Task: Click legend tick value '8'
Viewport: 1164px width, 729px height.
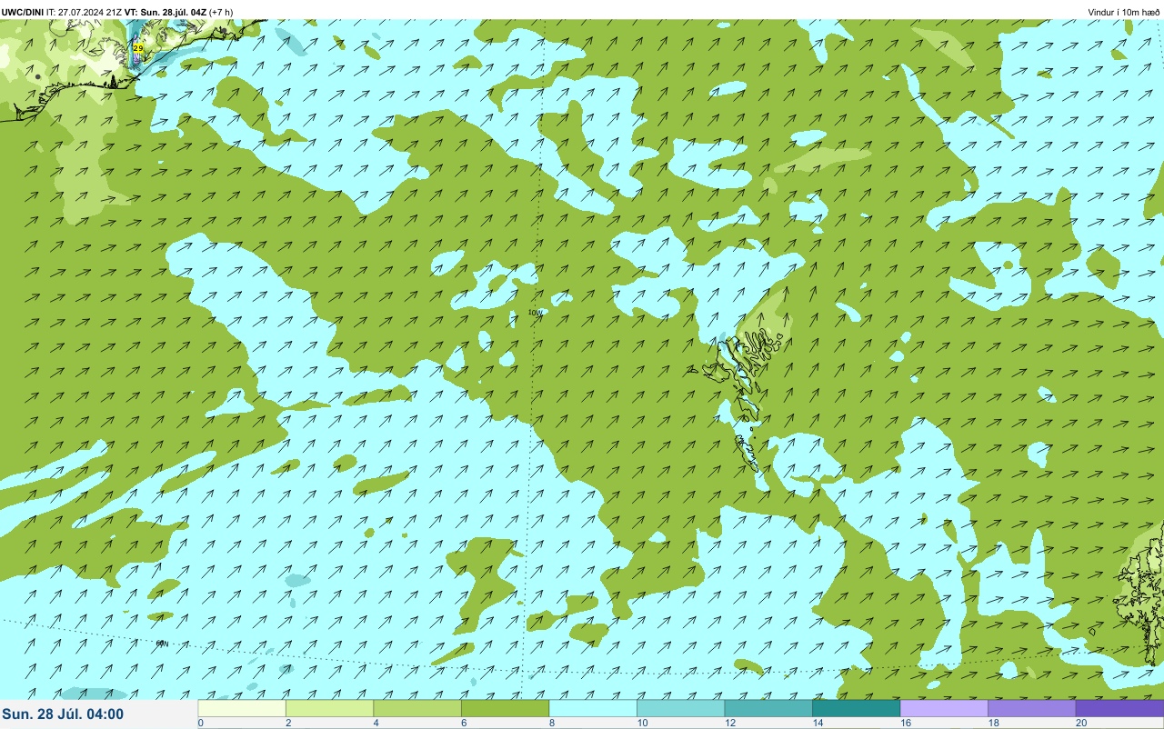Action: pyautogui.click(x=551, y=723)
